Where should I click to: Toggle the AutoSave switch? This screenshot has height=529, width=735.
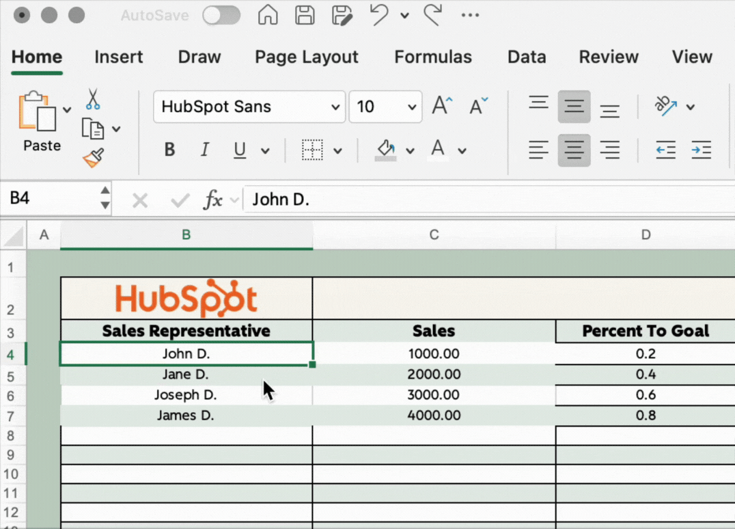[x=221, y=15]
